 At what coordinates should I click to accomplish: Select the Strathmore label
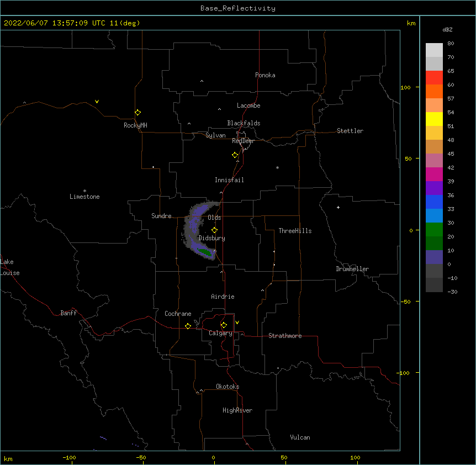285,336
